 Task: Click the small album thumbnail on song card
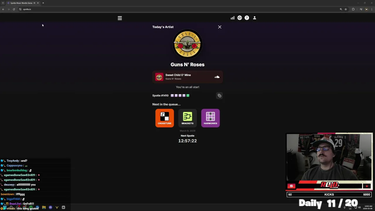[x=159, y=77]
